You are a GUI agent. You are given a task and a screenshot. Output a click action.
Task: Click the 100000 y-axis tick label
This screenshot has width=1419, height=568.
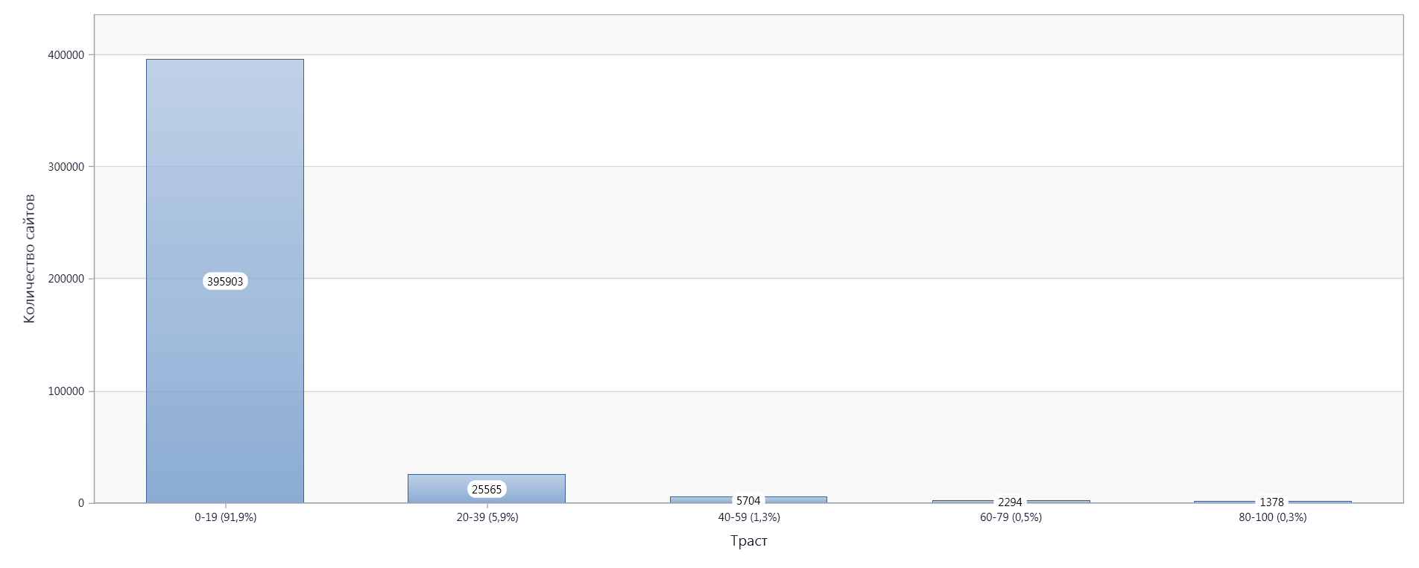[x=66, y=391]
